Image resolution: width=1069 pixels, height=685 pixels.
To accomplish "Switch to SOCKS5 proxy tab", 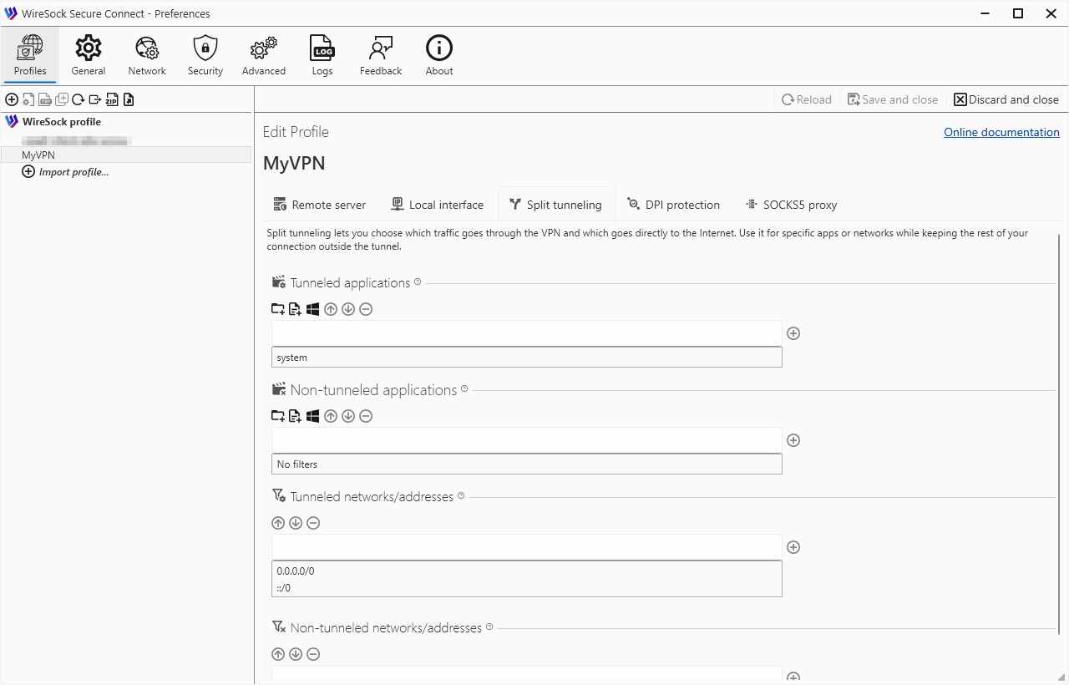I will point(791,205).
